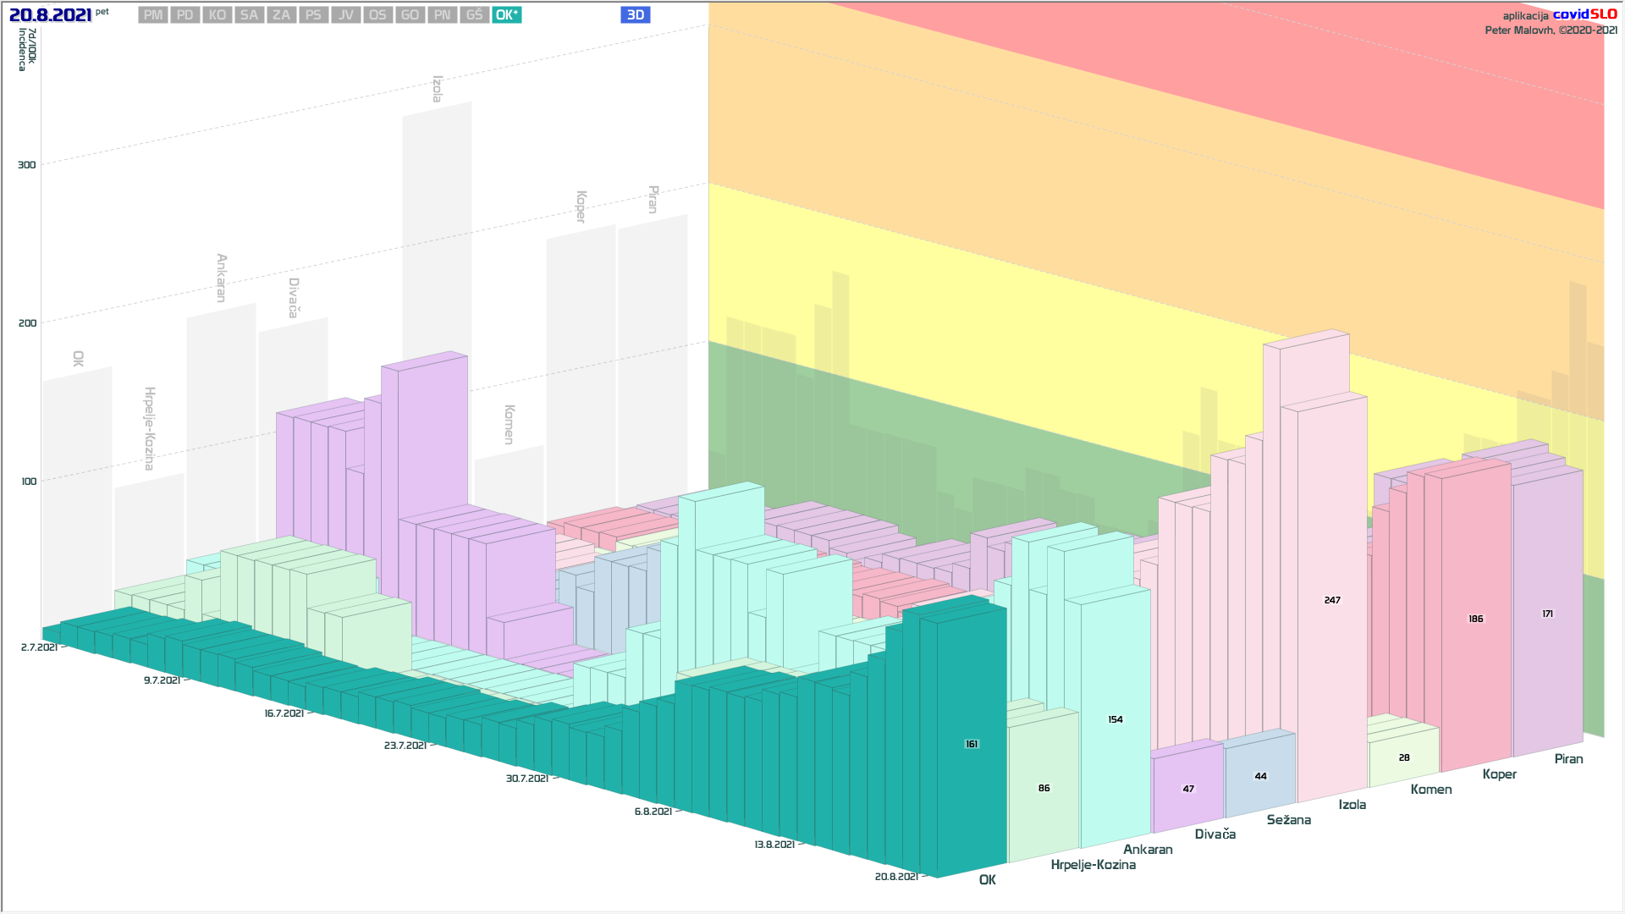
Task: Switch to the KO region
Action: click(x=218, y=15)
